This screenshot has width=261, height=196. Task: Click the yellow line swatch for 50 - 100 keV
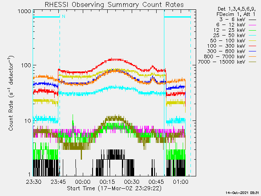click(252, 41)
